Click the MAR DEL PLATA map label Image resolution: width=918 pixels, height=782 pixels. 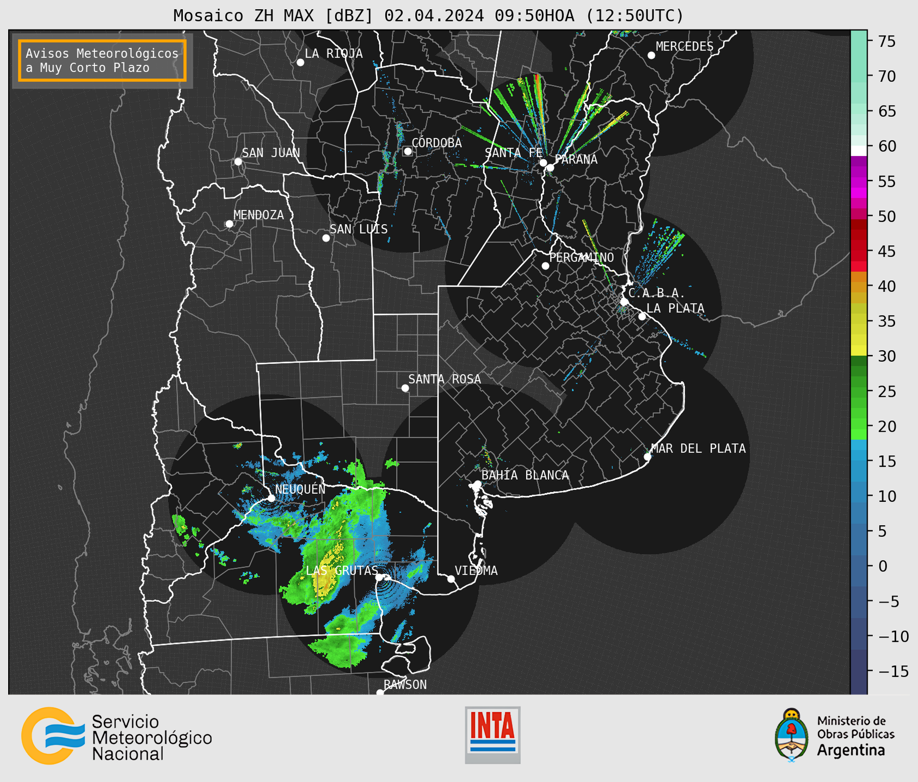tap(698, 449)
